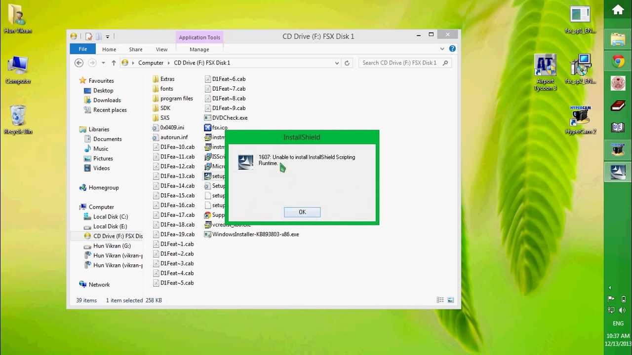Open Desktop in navigation pane
Image resolution: width=632 pixels, height=355 pixels.
[103, 91]
